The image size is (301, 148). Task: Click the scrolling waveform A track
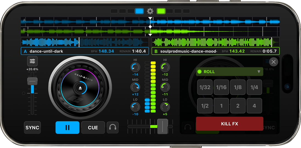click(x=150, y=22)
